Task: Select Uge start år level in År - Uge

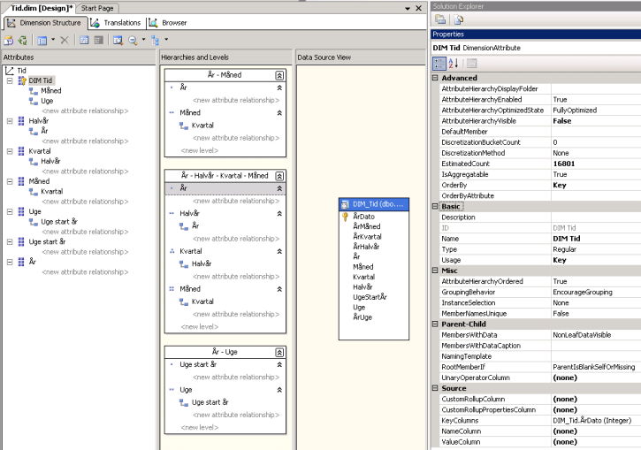Action: coord(198,364)
